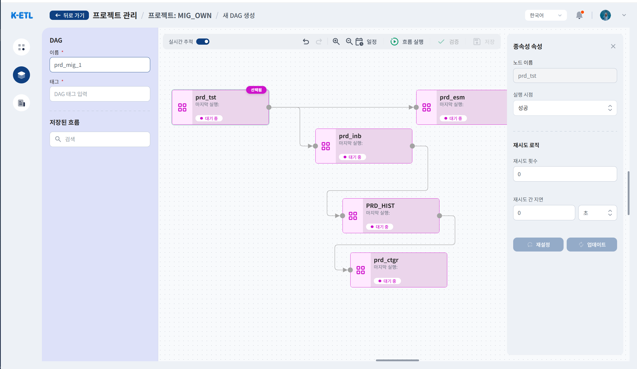Open the dashboard grid icon in sidebar
The width and height of the screenshot is (637, 369).
tap(21, 47)
